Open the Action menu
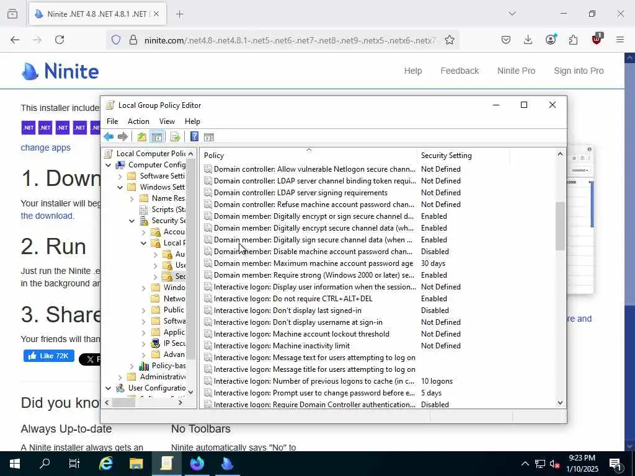This screenshot has height=476, width=635. coord(138,121)
